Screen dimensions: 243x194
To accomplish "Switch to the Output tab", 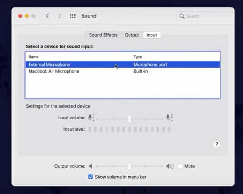I will pyautogui.click(x=132, y=35).
